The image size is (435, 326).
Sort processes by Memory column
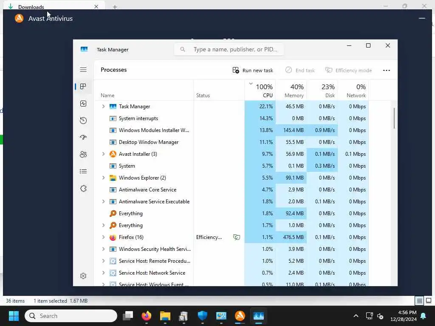291,90
